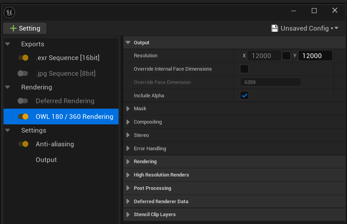Enable the .jpg Sequence [8bit] switch
The height and width of the screenshot is (224, 347).
[x=23, y=73]
